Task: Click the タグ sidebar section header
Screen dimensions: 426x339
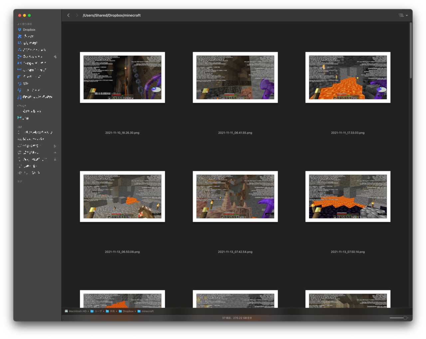Action: pyautogui.click(x=20, y=182)
